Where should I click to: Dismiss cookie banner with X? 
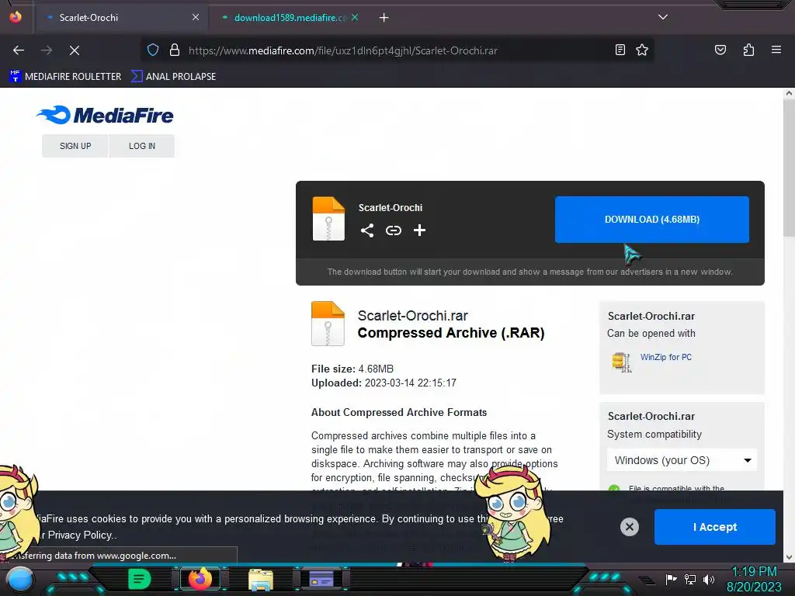coord(629,527)
